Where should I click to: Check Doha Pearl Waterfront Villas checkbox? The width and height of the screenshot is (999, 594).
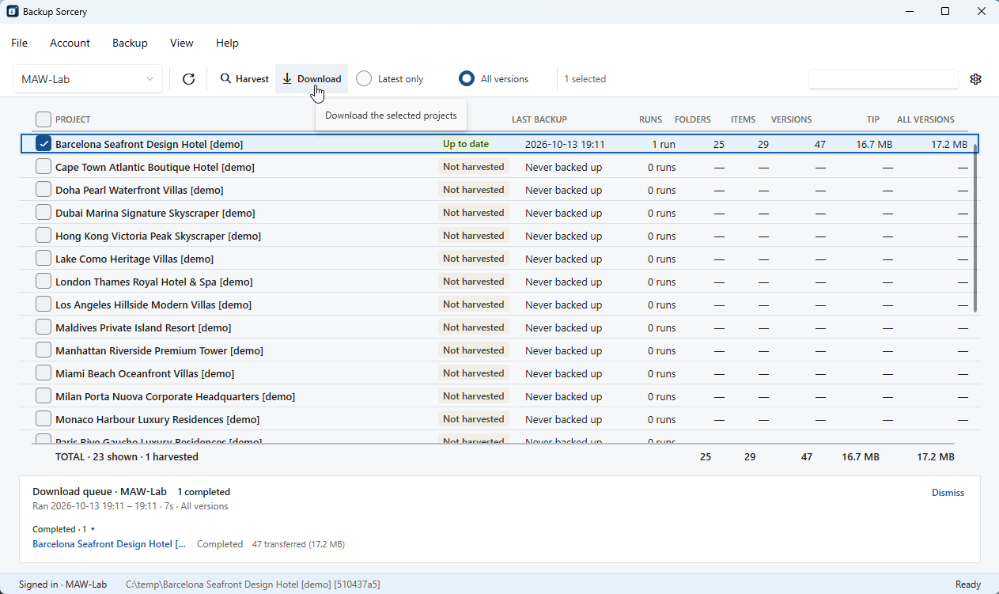point(44,190)
